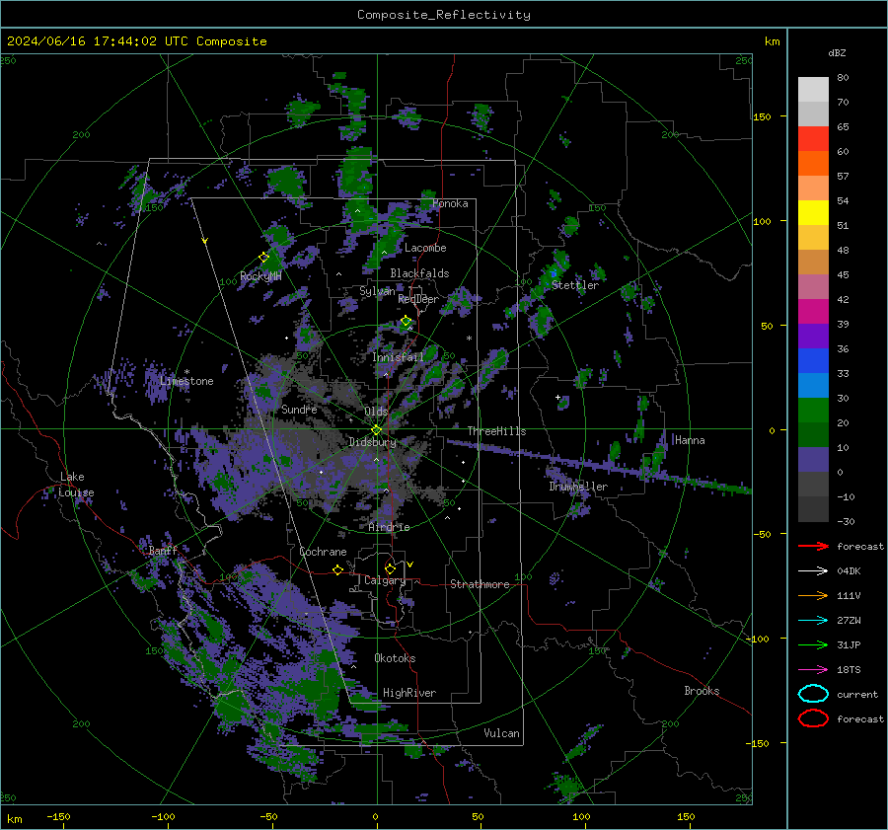
Task: Click the 80 dBZ light grey swatch
Action: (x=813, y=90)
